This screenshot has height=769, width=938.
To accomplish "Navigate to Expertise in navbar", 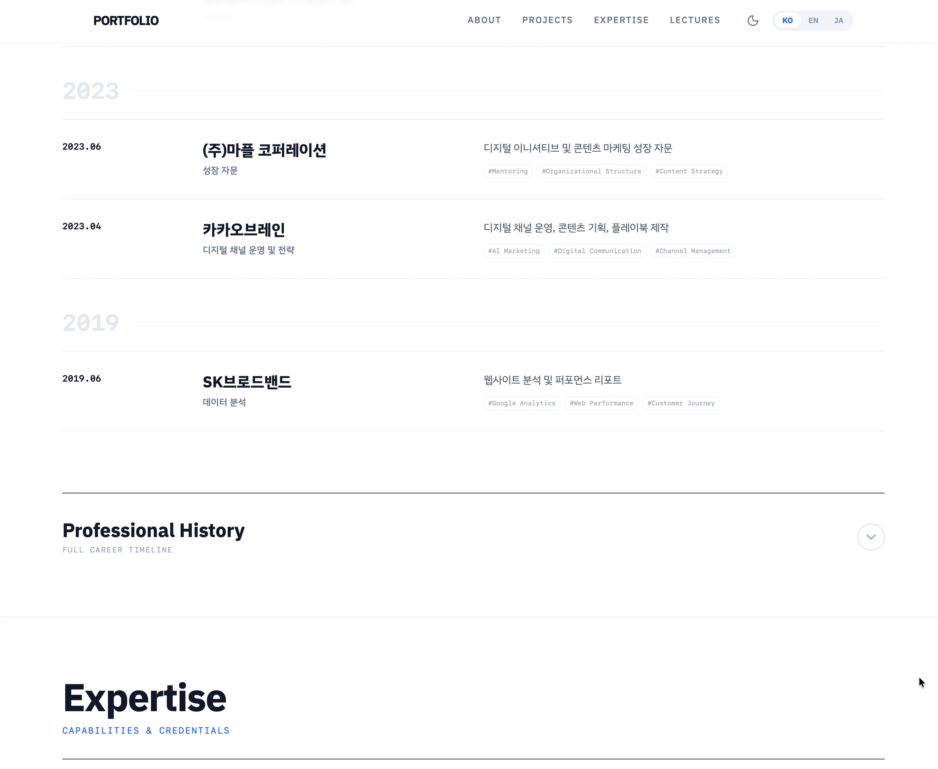I will coord(621,20).
